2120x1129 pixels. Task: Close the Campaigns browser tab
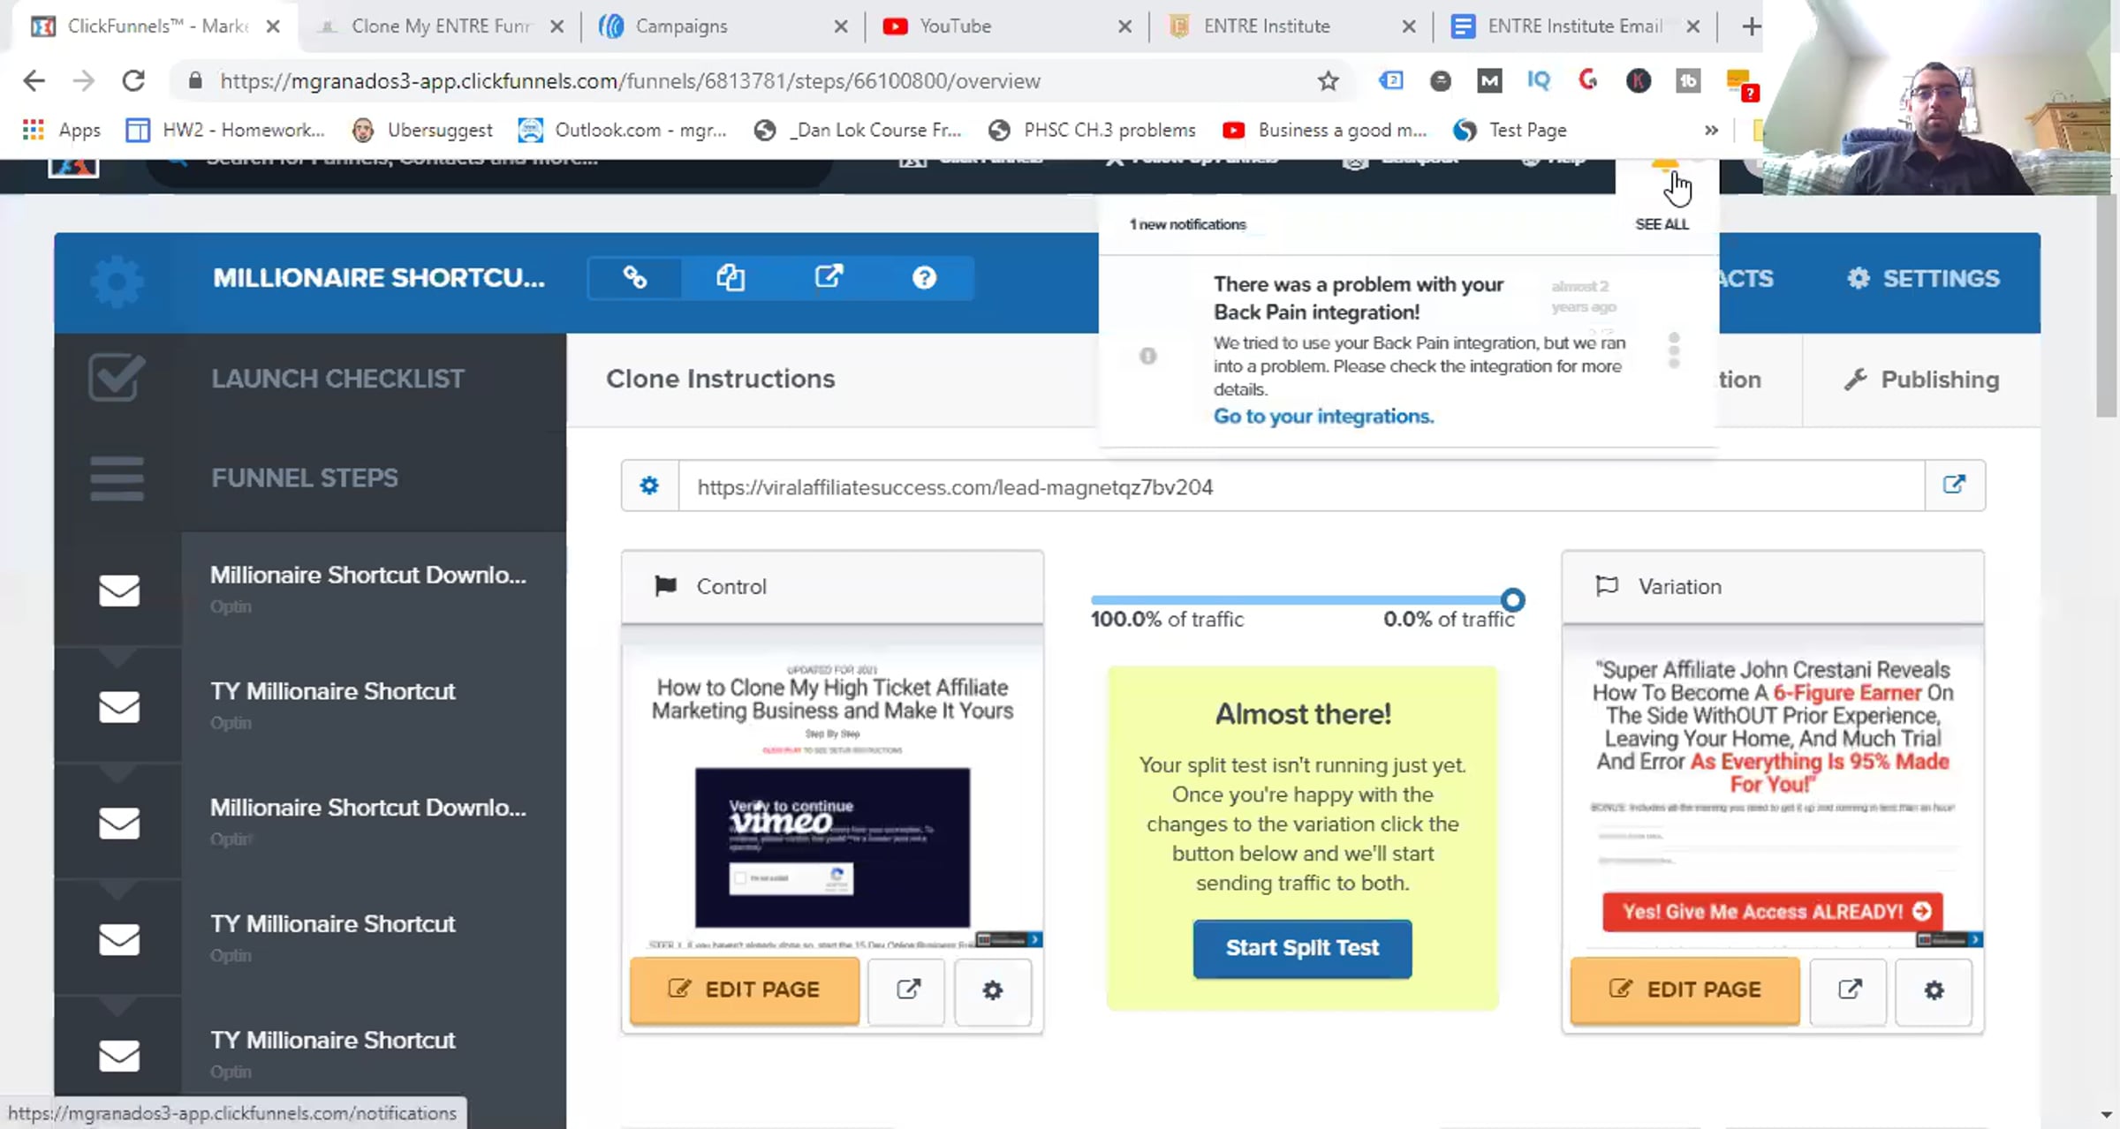tap(840, 26)
